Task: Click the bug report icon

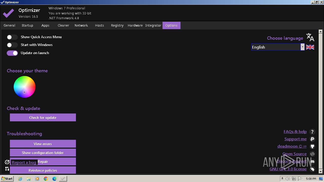Action: pos(7,162)
